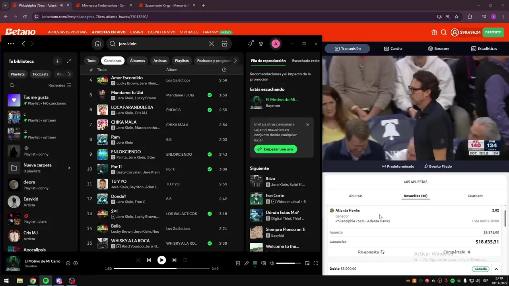Skip to next track in Spotify

coord(174,260)
